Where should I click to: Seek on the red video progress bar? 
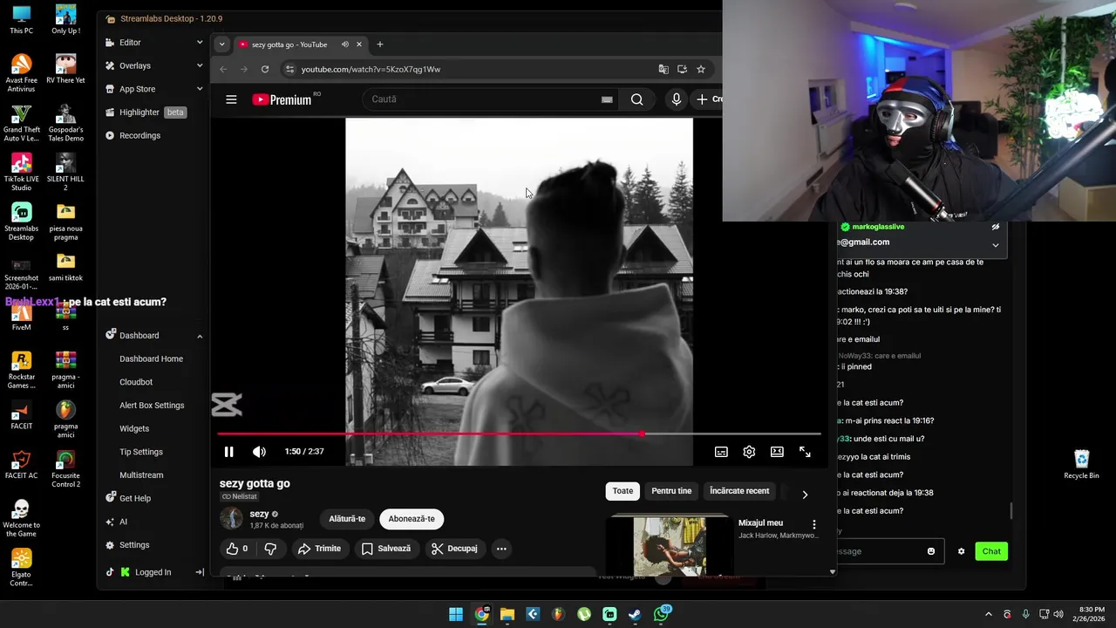[x=519, y=433]
